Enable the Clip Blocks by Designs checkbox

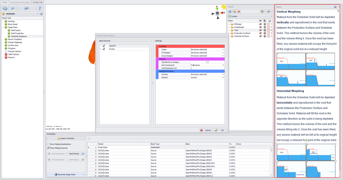pos(207,62)
